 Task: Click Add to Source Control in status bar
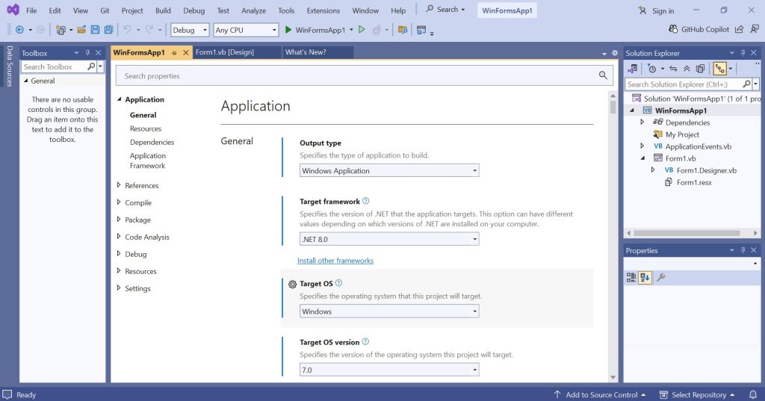(600, 394)
